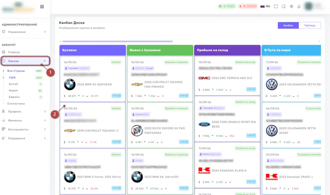Open CRM link on BMW X5 card
Viewport: 330px width, 195px height.
click(116, 96)
